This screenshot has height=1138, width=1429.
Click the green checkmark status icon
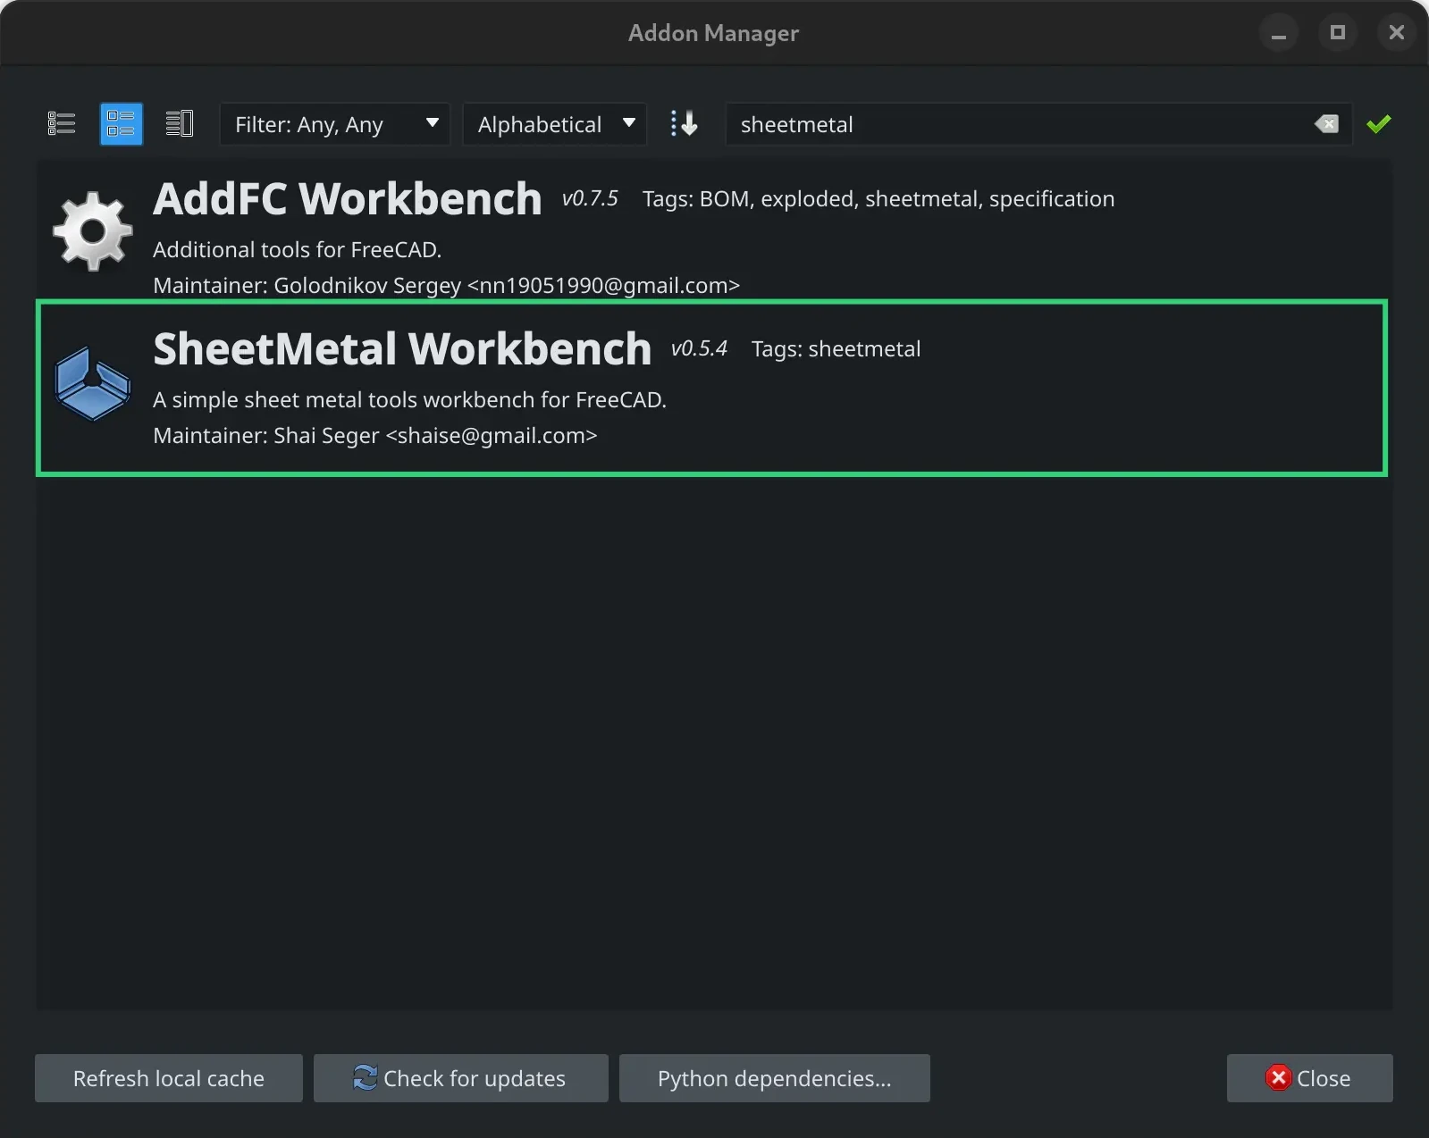(1379, 124)
